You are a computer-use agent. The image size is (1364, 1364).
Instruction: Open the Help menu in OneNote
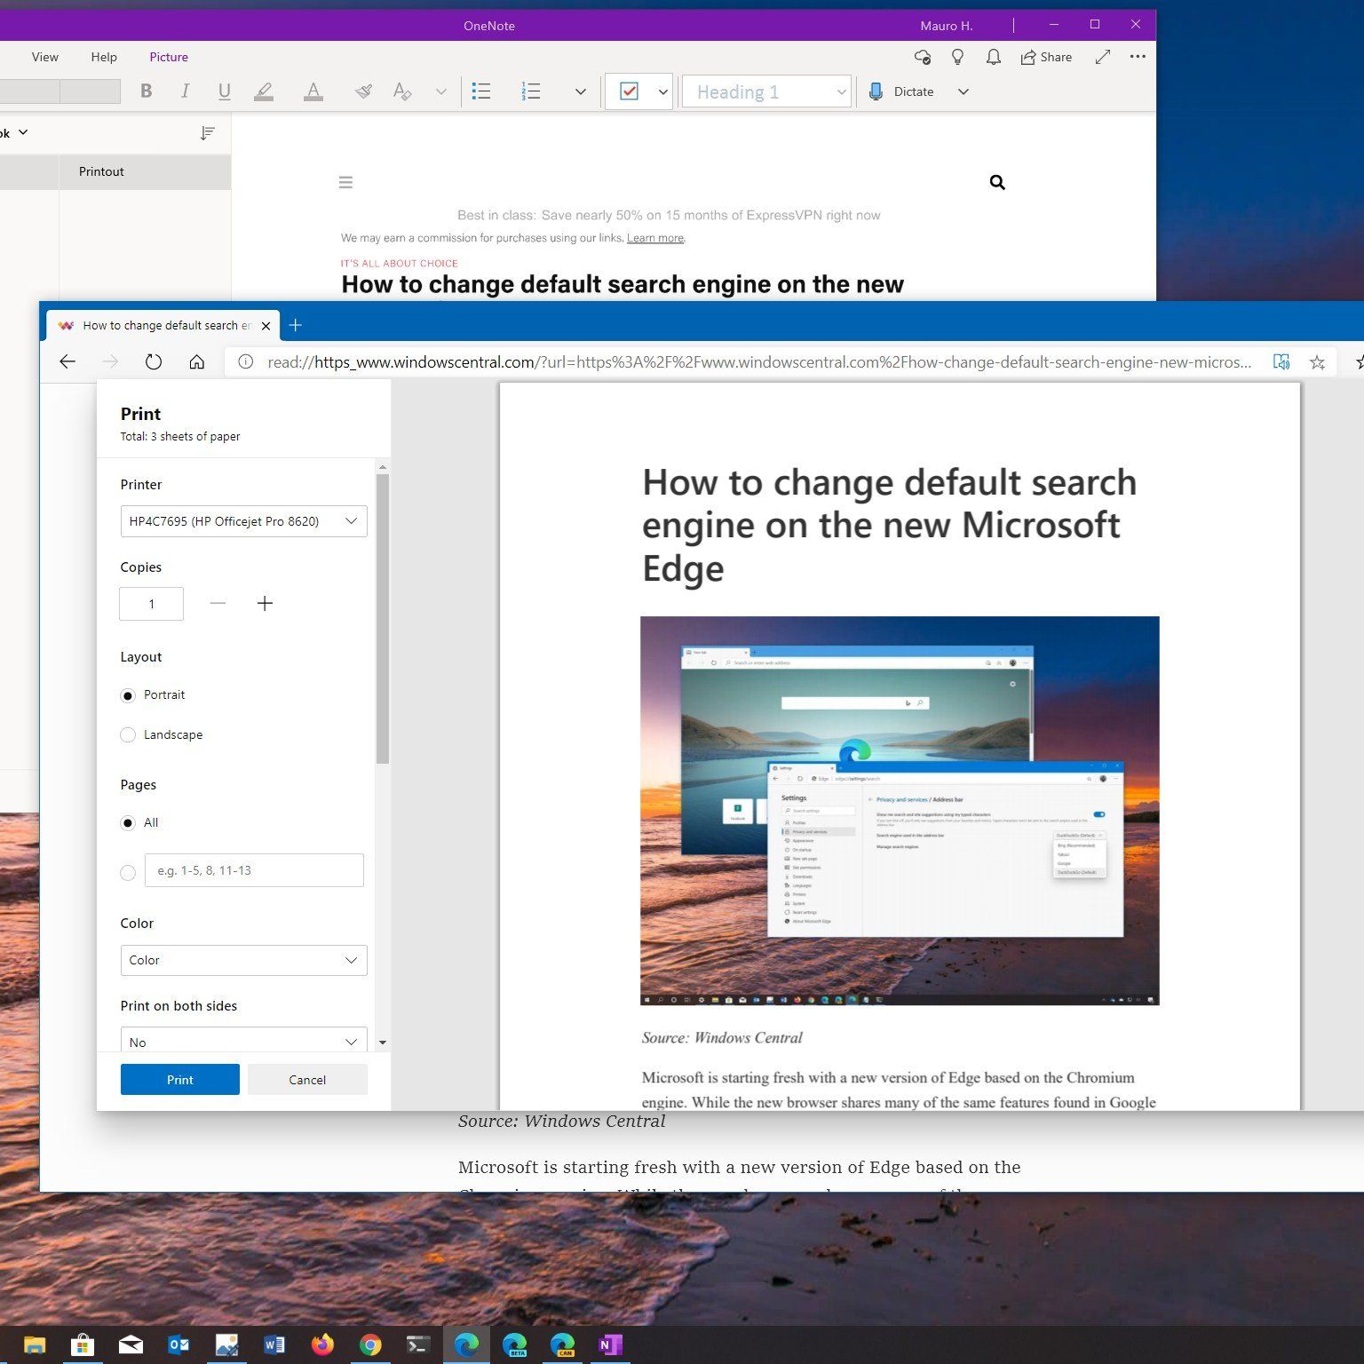pos(104,57)
